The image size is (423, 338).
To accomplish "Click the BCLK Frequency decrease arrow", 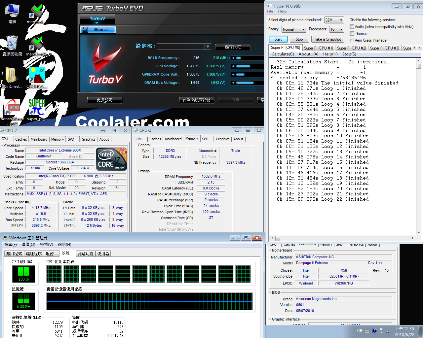I will [233, 58].
